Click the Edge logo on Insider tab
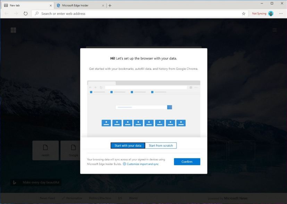 58,6
